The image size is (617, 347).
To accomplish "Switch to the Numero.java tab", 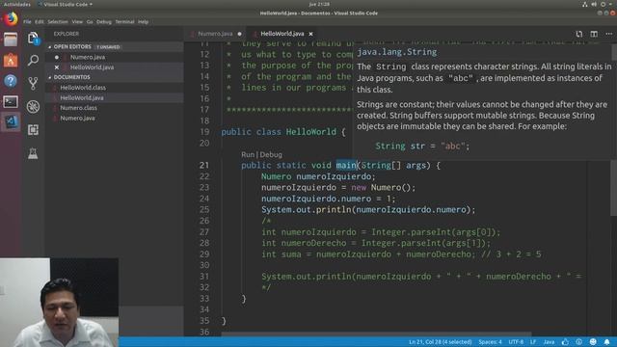I will tap(215, 34).
